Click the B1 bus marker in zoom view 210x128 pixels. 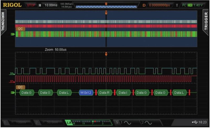tap(12, 93)
